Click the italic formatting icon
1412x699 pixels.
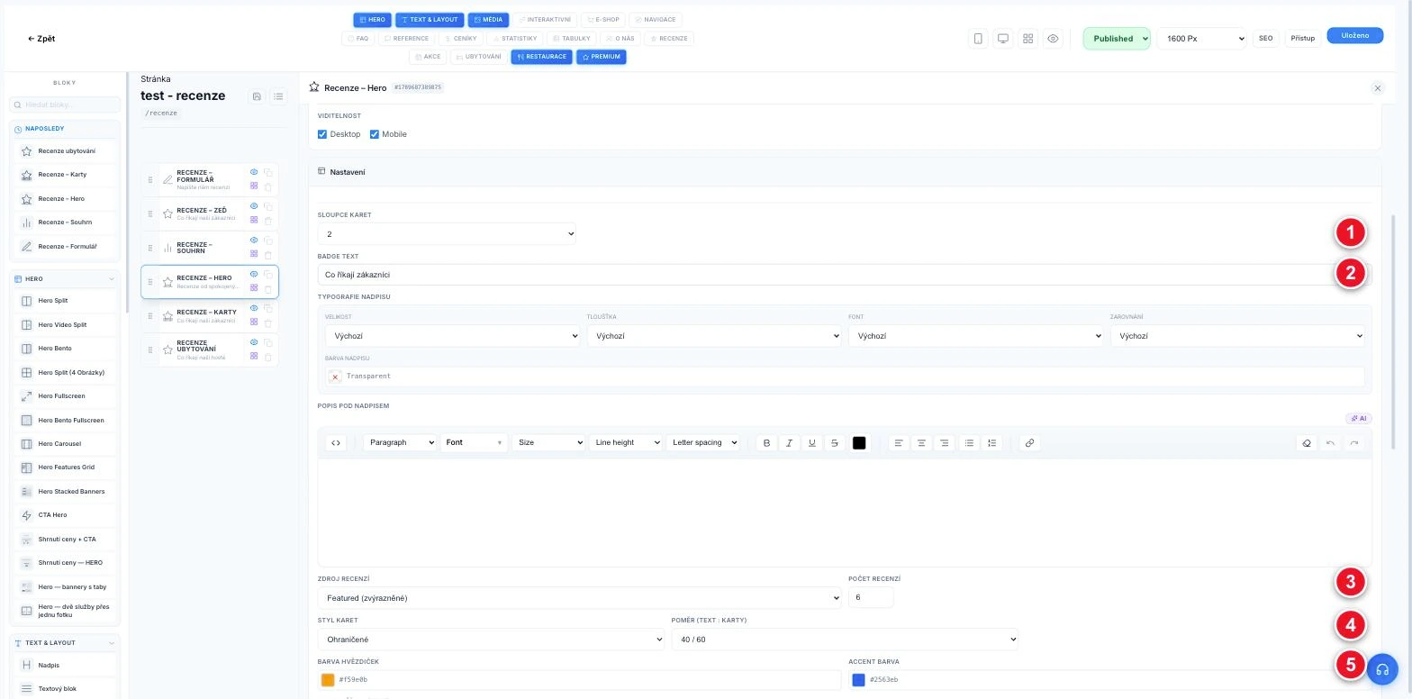[x=789, y=442]
